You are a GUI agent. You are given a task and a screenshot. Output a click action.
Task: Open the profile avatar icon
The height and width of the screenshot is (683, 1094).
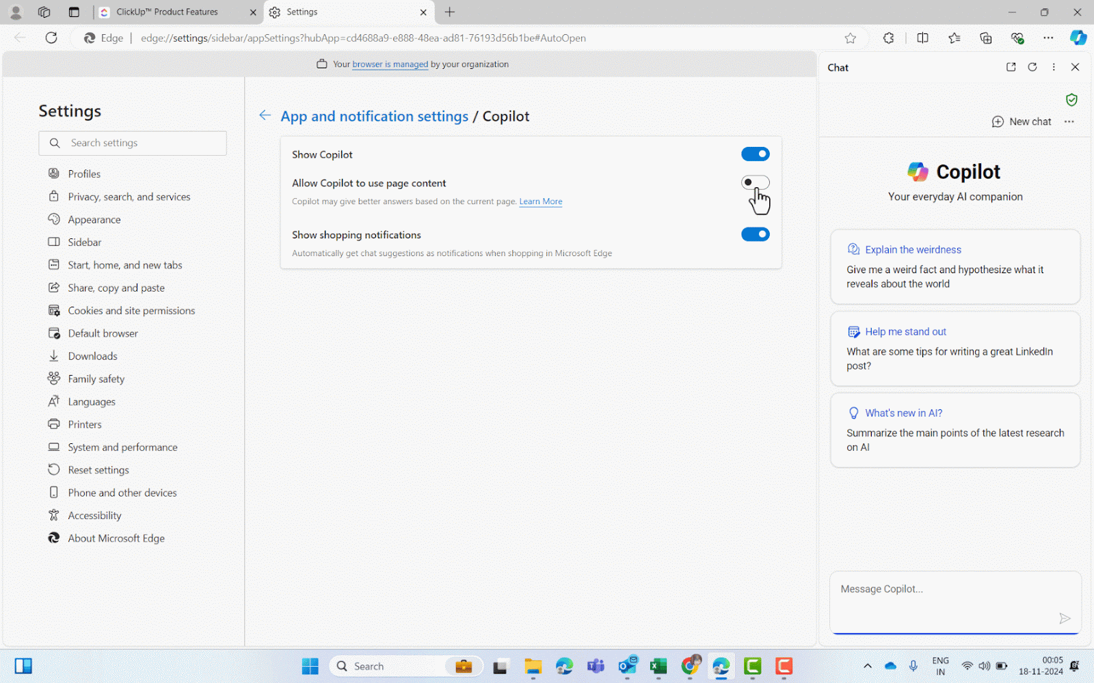click(x=16, y=12)
